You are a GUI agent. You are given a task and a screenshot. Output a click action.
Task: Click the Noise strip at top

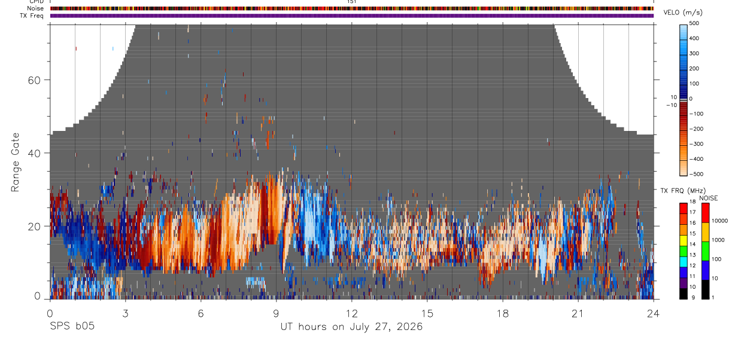[x=352, y=8]
